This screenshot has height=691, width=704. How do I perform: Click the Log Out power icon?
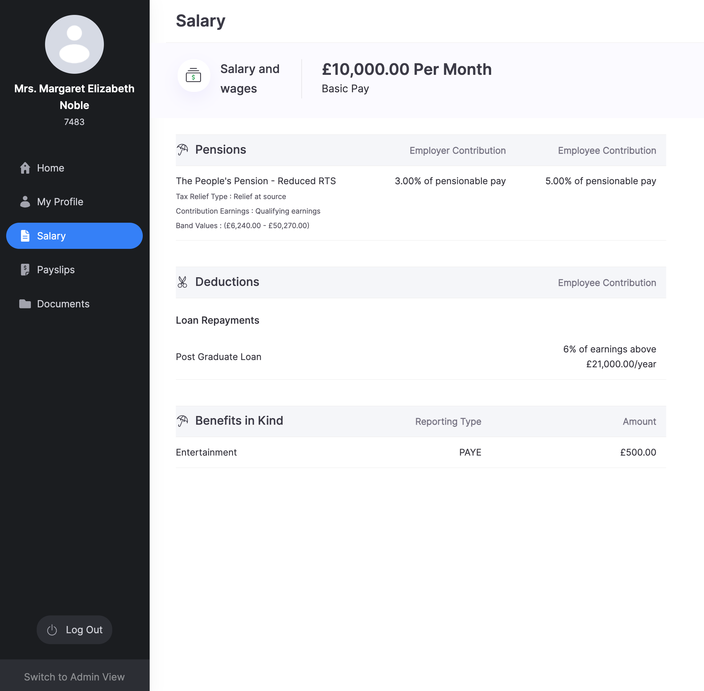click(x=52, y=630)
